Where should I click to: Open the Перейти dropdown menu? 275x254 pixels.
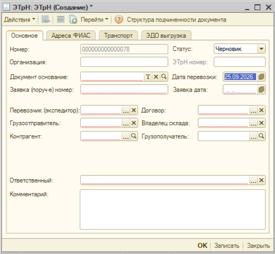pos(94,20)
